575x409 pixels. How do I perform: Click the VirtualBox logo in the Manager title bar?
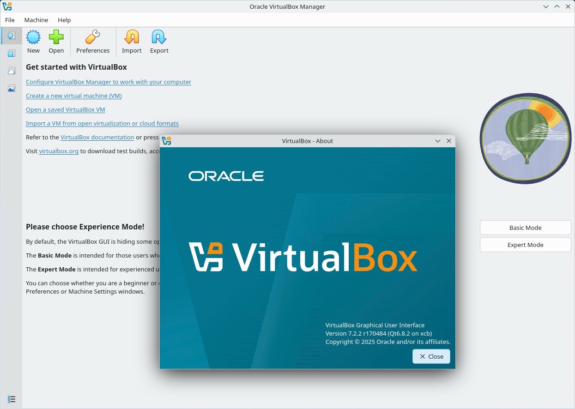pos(7,6)
